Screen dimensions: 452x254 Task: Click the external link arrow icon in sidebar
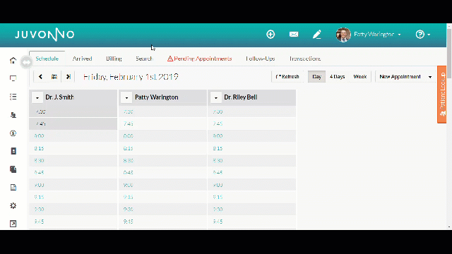coord(13,224)
